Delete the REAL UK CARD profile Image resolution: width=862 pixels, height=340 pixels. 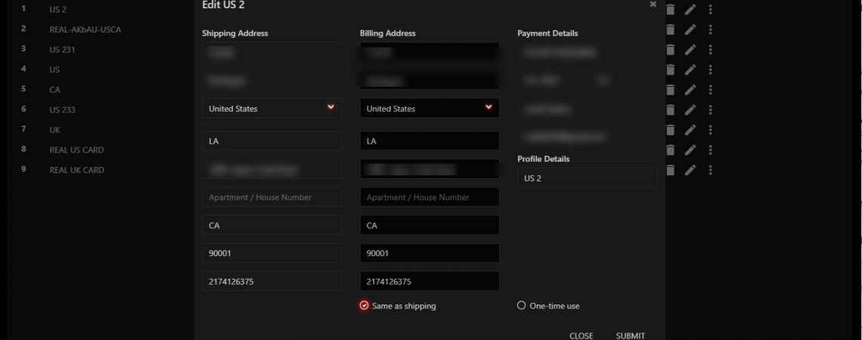click(x=670, y=170)
